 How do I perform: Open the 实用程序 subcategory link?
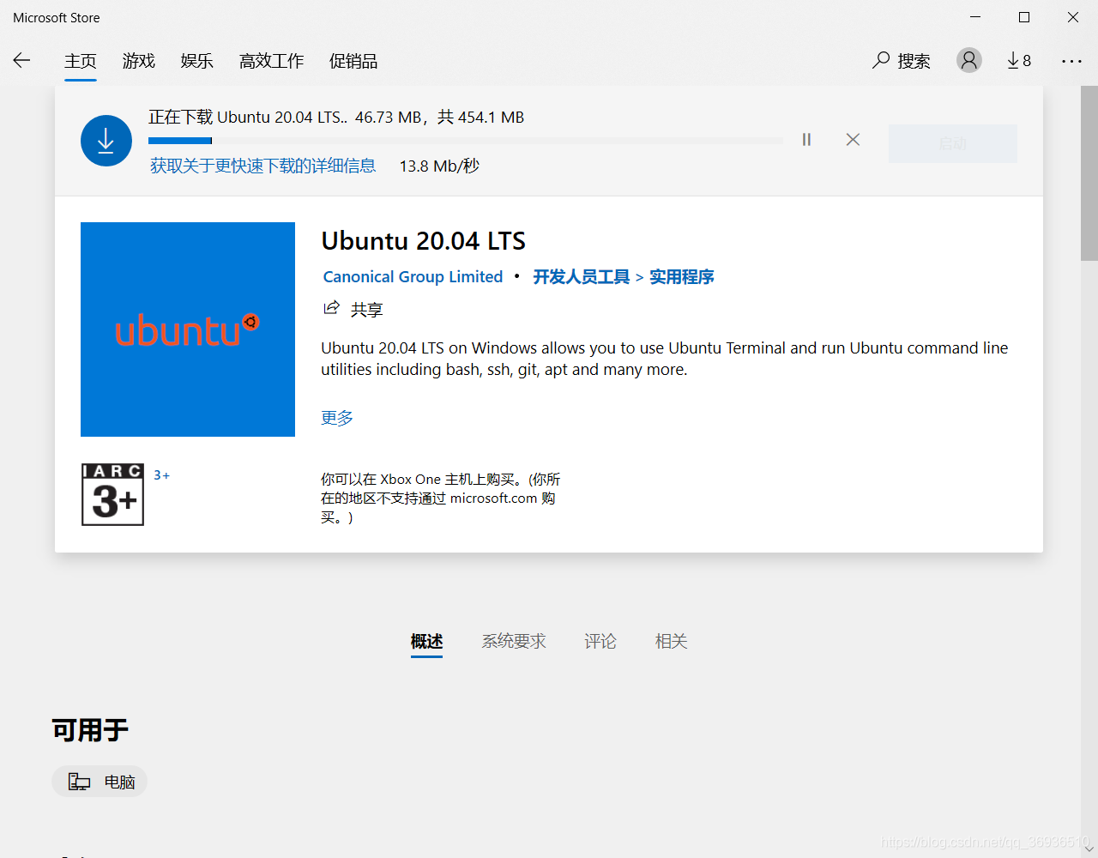click(x=682, y=276)
